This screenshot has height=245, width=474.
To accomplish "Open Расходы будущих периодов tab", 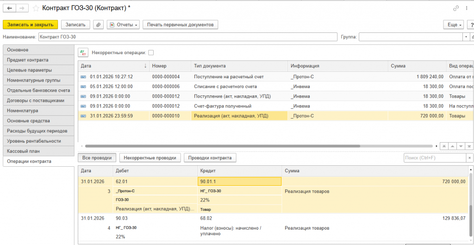I will point(38,131).
